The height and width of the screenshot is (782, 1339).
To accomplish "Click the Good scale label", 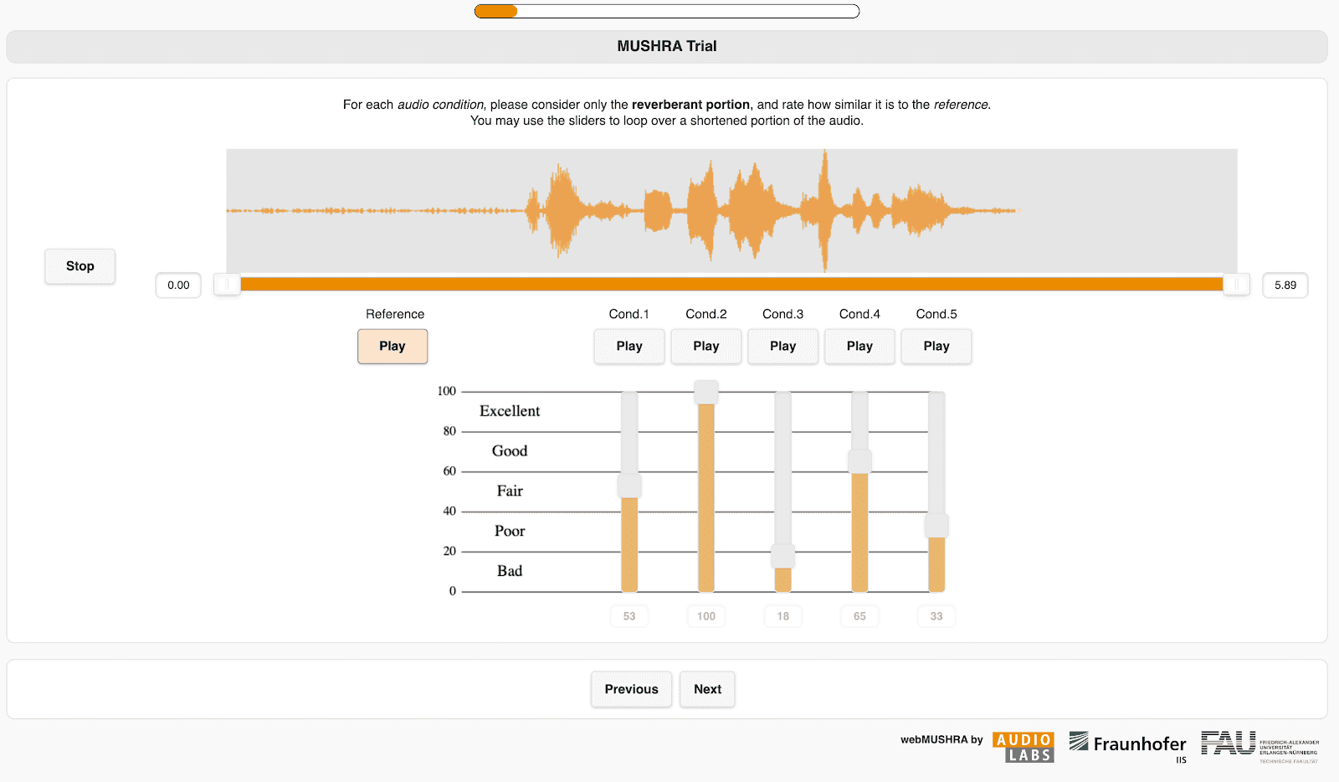I will 510,451.
